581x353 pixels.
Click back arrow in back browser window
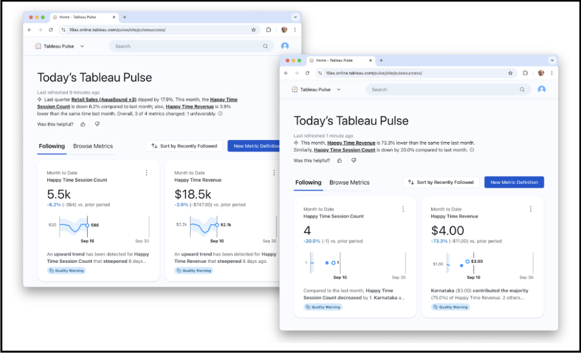(30, 30)
